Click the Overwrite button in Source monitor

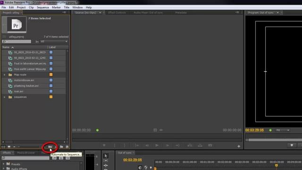(200, 145)
